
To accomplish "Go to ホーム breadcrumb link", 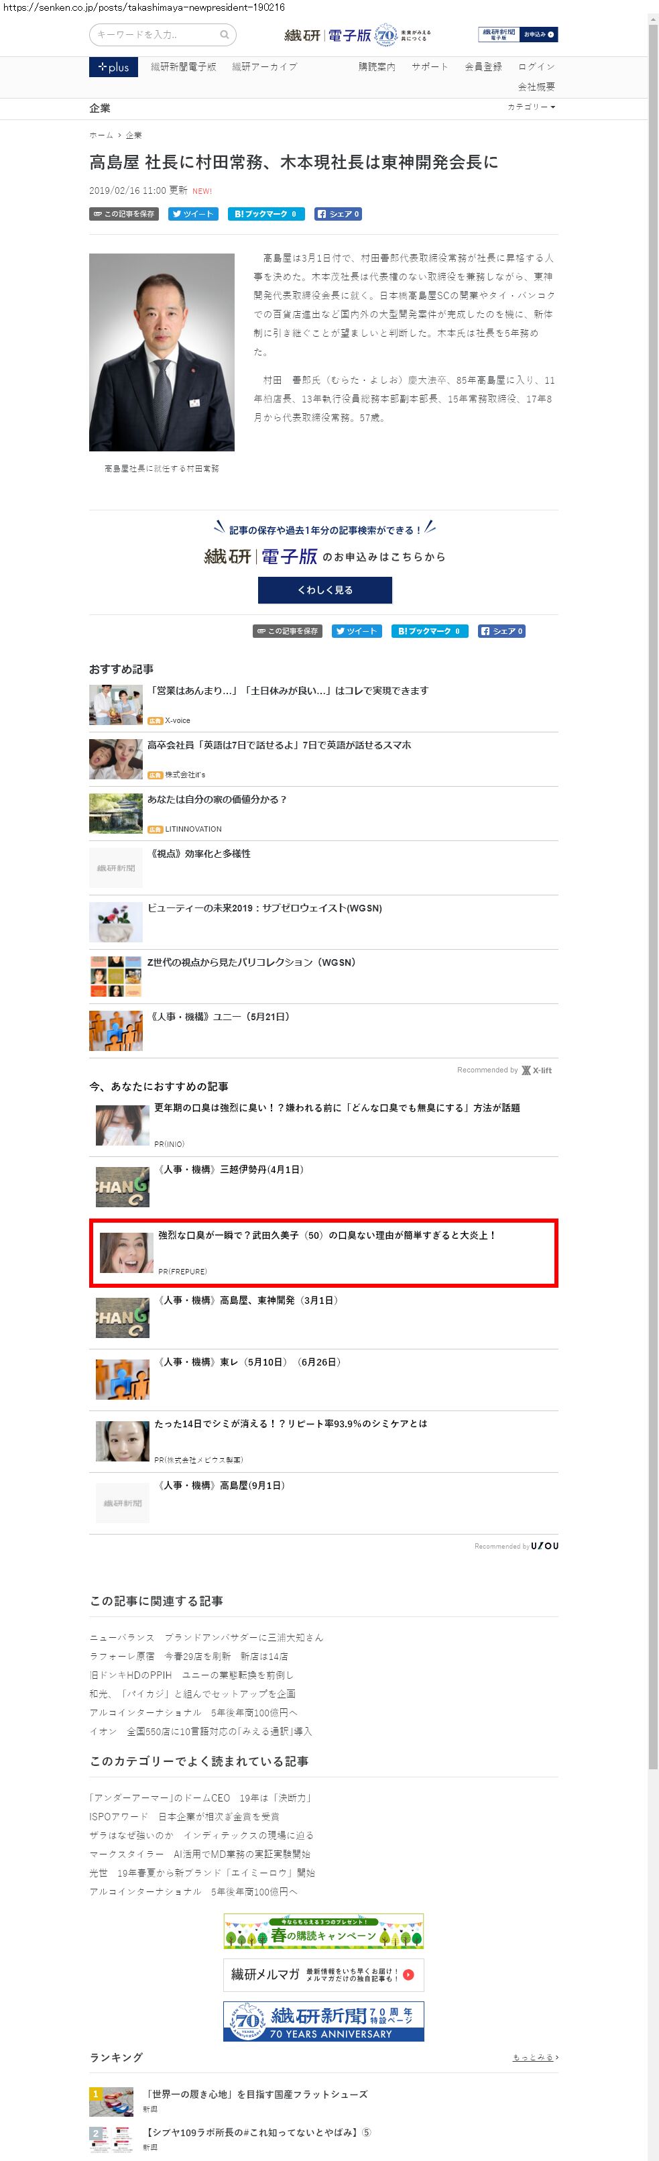I will click(x=101, y=135).
